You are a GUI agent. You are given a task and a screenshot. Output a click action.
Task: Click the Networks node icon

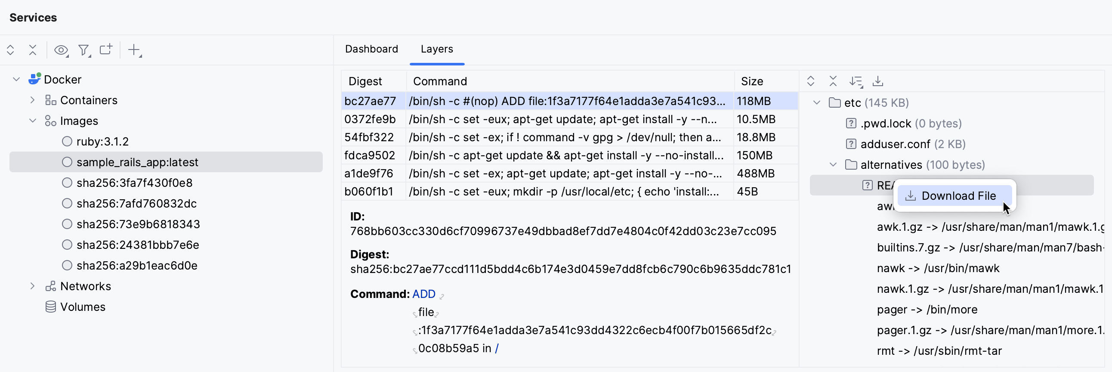click(50, 286)
